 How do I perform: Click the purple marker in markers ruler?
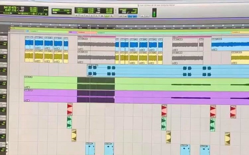pyautogui.click(x=73, y=32)
